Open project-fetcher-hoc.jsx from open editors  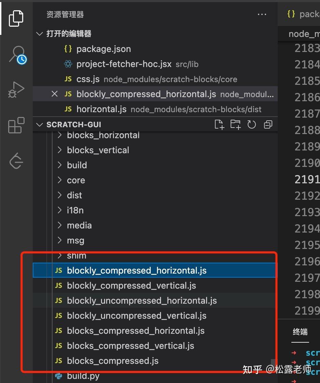point(124,64)
